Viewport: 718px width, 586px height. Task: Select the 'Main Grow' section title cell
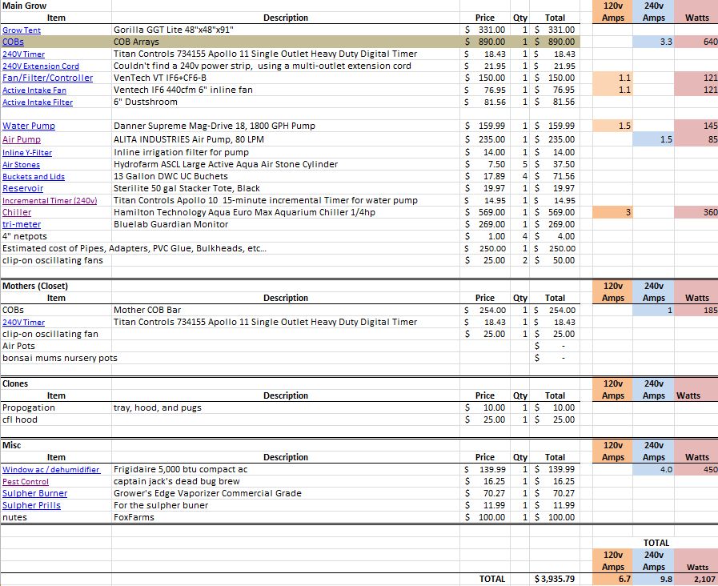pyautogui.click(x=56, y=6)
